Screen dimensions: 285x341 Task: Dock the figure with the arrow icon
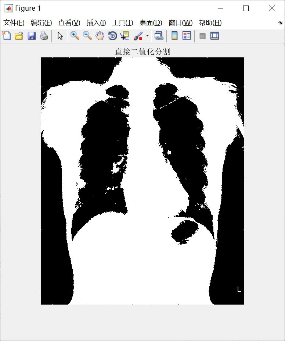[x=280, y=22]
